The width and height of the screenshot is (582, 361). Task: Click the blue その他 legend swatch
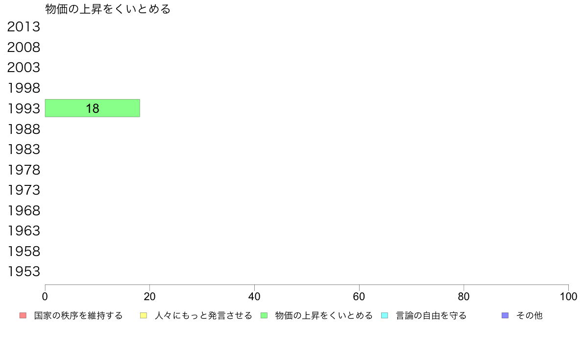pos(505,316)
